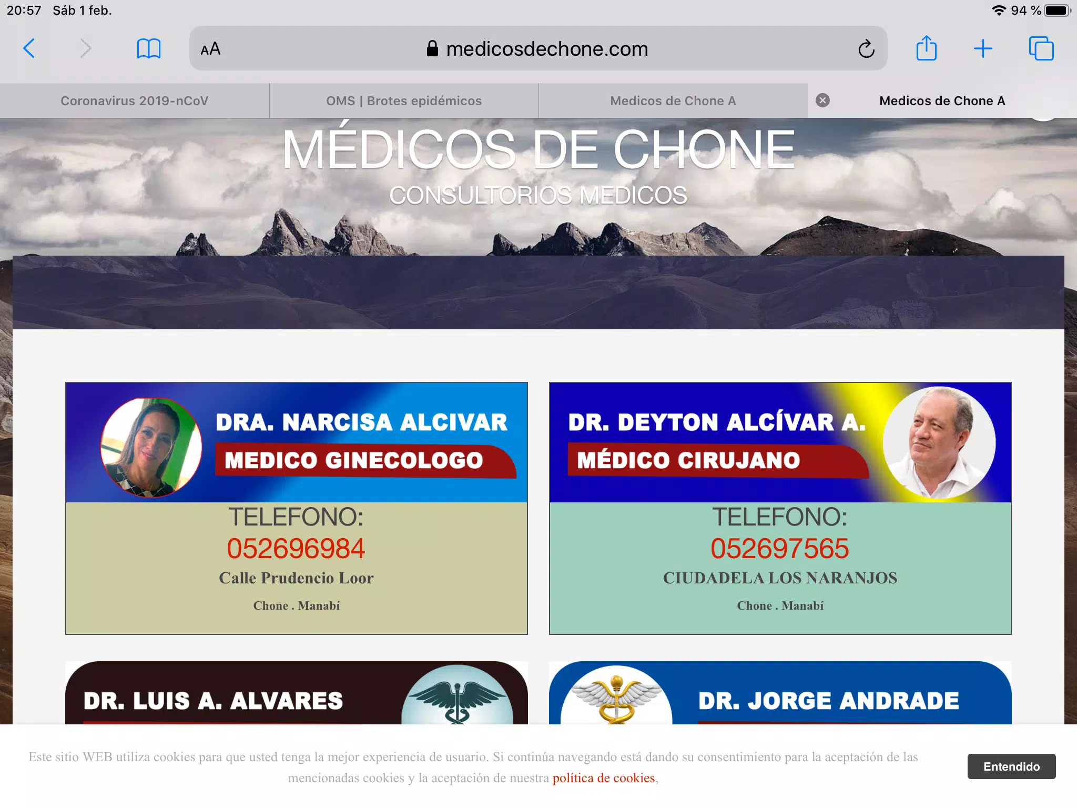Open the AA reader view options
1077x808 pixels.
pos(210,49)
